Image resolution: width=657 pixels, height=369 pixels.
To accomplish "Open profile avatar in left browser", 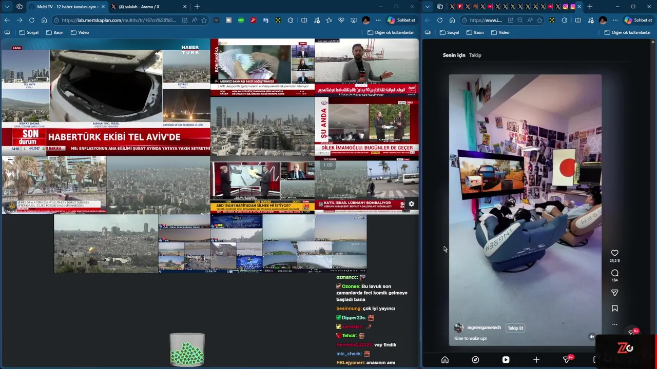I will [365, 20].
